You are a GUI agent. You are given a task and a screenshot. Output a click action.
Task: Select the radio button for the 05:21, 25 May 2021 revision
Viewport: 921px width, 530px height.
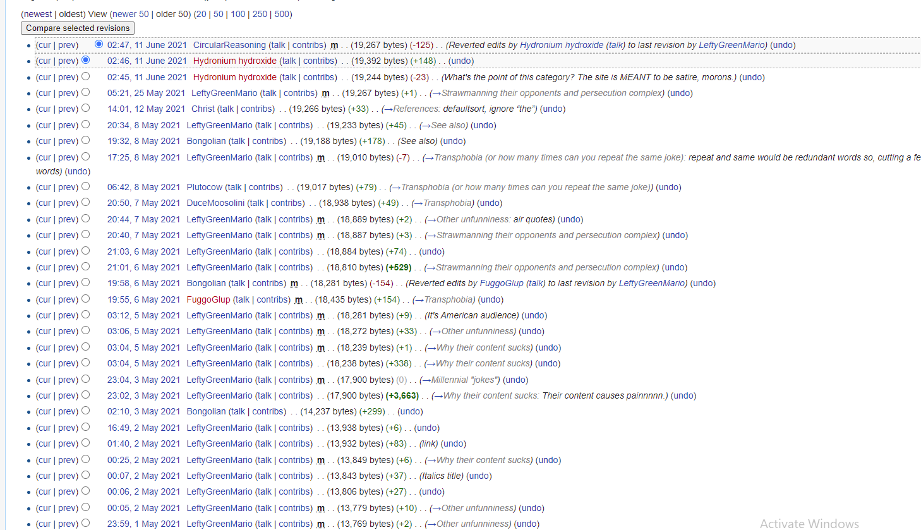point(85,92)
